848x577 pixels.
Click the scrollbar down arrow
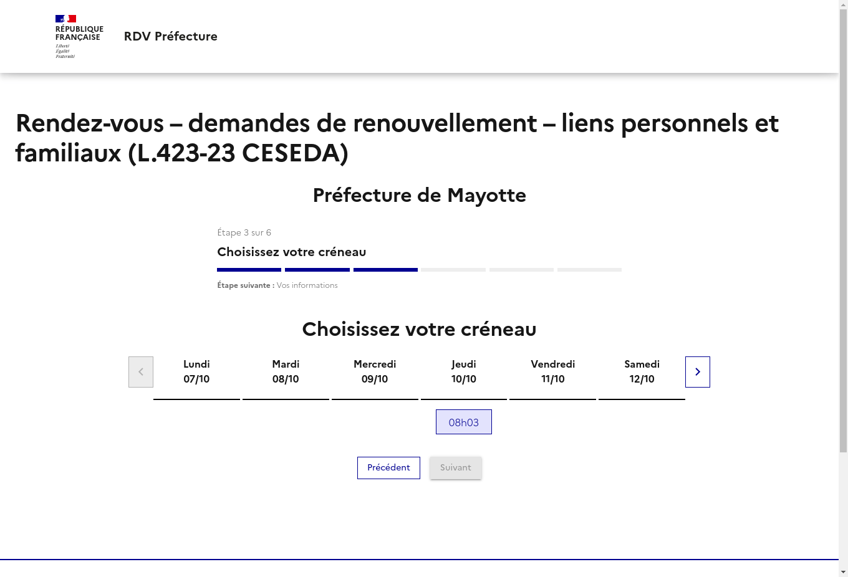coord(843,572)
